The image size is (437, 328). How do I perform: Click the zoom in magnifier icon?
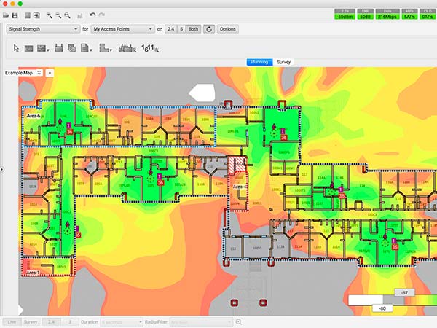(49, 15)
